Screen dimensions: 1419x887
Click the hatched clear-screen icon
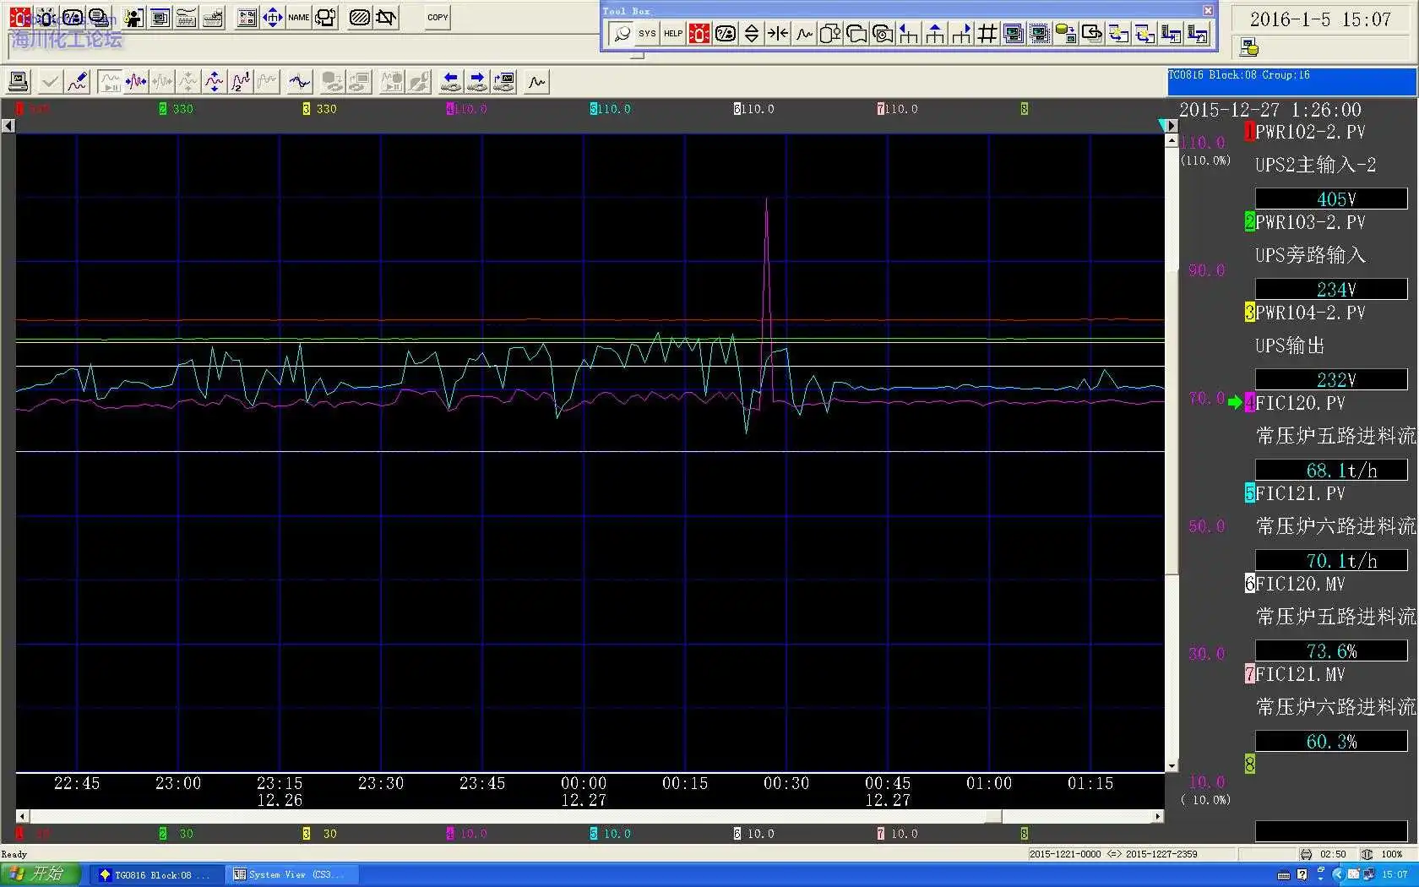pyautogui.click(x=359, y=17)
